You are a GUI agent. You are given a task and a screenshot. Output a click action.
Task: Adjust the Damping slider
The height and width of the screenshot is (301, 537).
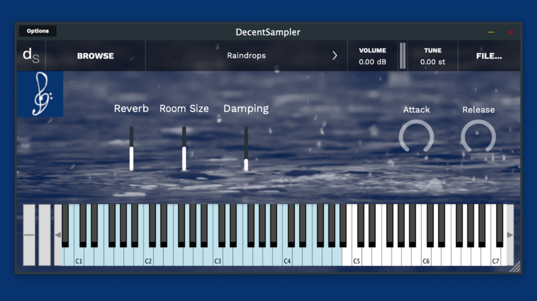pyautogui.click(x=246, y=149)
